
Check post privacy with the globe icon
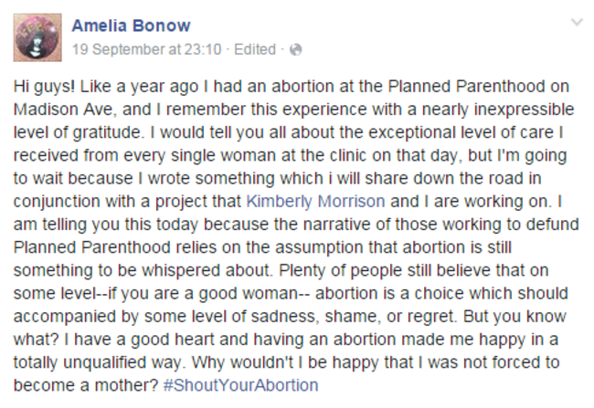point(295,49)
